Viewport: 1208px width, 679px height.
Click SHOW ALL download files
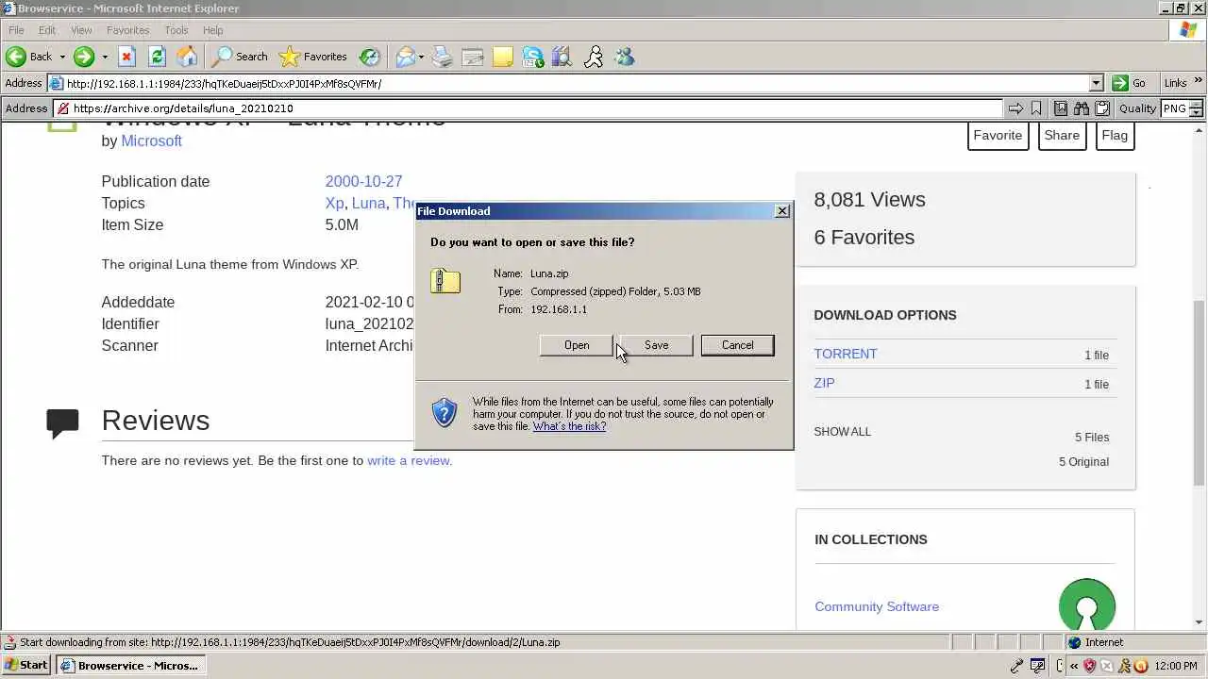842,432
